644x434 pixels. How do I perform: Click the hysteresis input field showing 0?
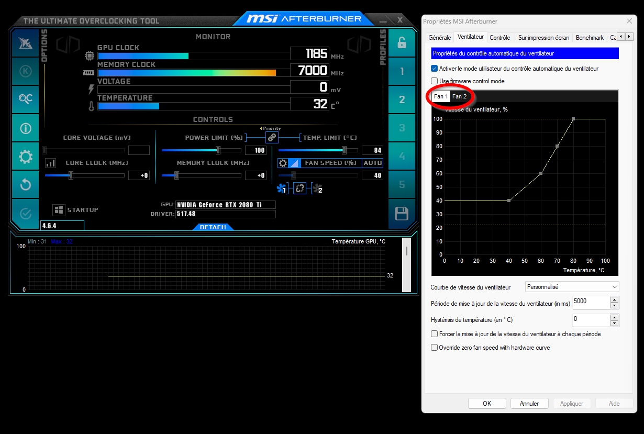tap(591, 320)
